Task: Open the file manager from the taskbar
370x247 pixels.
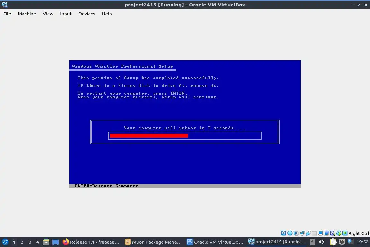Action: coord(46,242)
